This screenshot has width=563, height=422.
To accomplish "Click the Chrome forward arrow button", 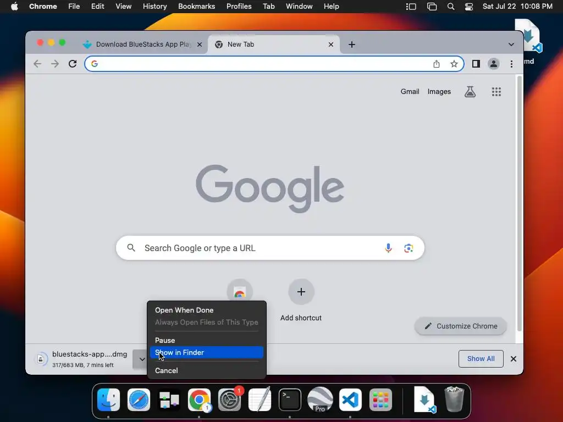I will (54, 64).
